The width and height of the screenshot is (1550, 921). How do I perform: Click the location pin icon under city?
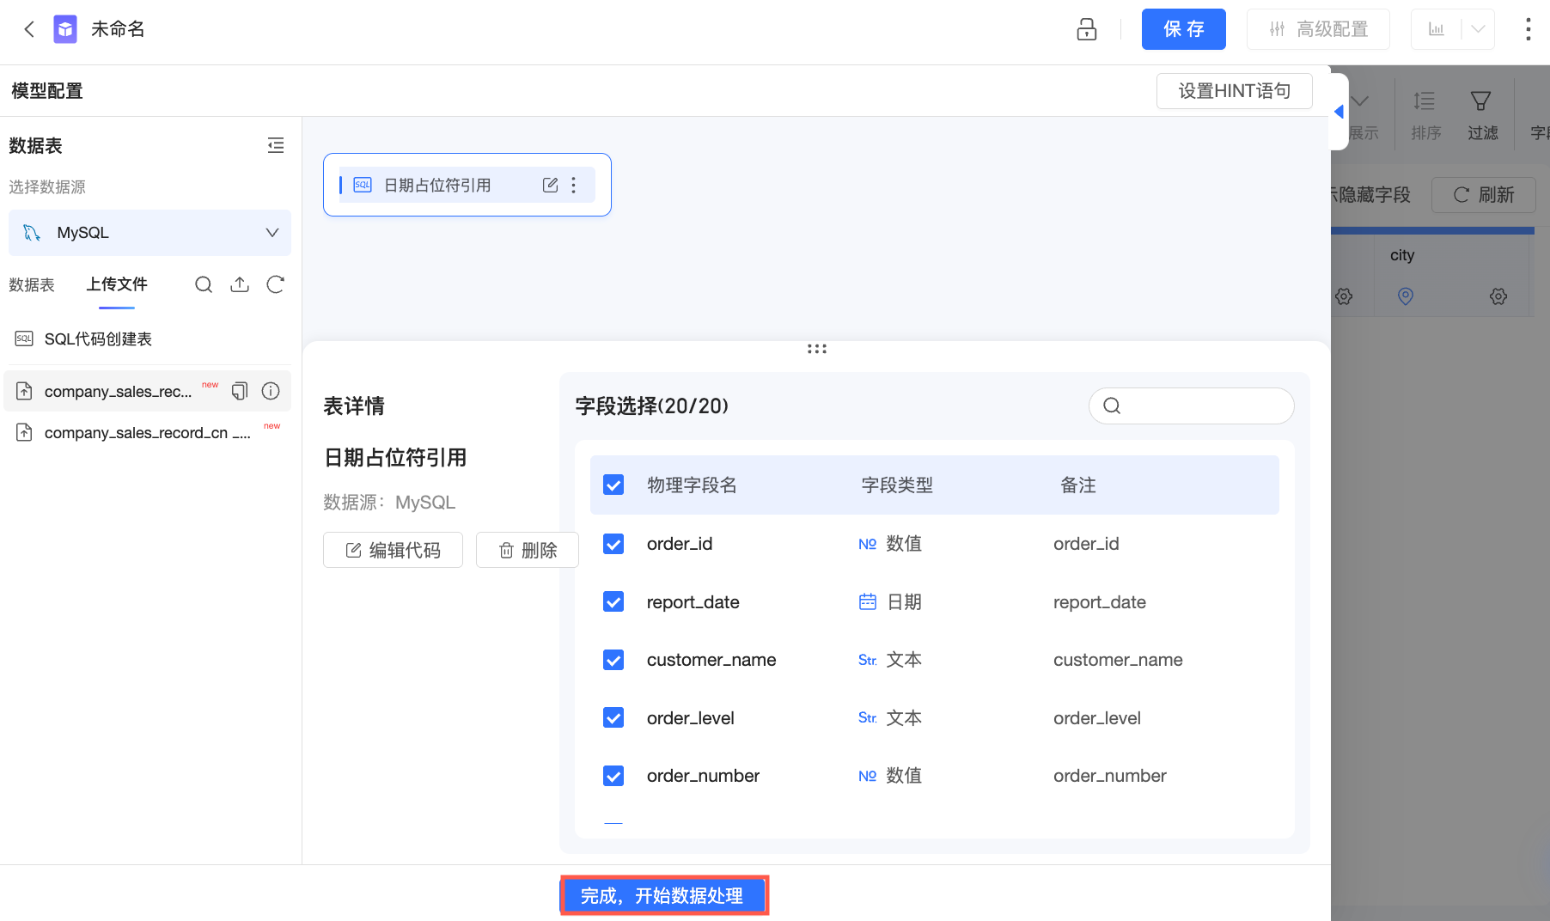click(x=1406, y=296)
